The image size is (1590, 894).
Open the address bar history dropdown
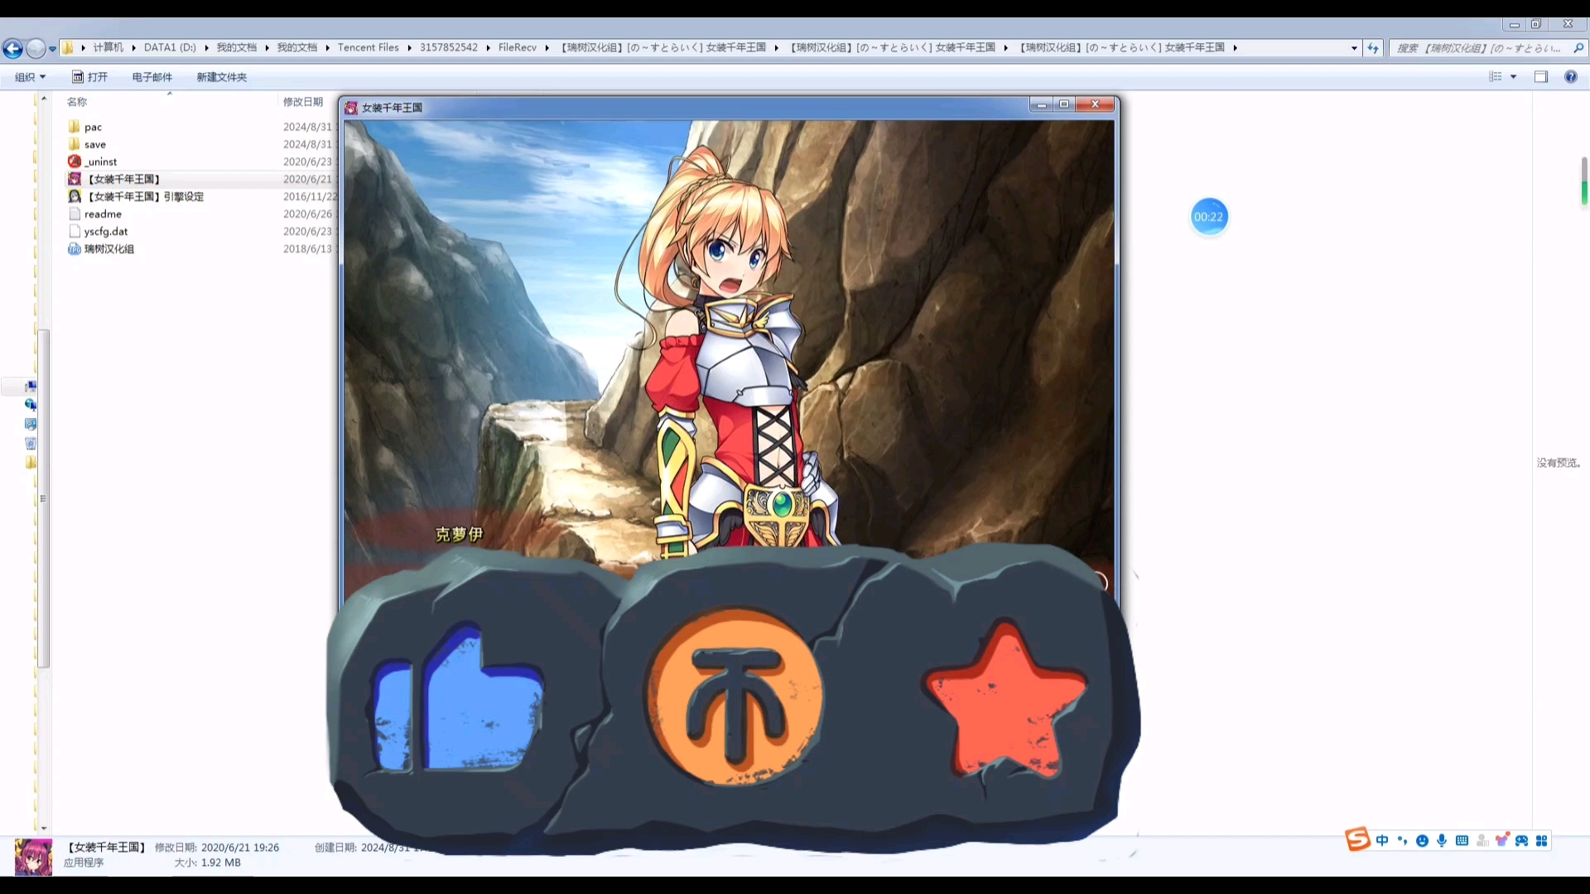click(1354, 48)
